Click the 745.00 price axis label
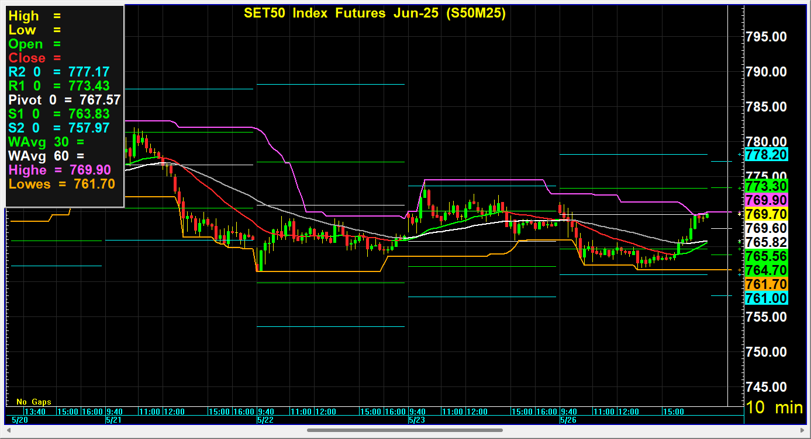Viewport: 811px width, 439px height. (767, 387)
